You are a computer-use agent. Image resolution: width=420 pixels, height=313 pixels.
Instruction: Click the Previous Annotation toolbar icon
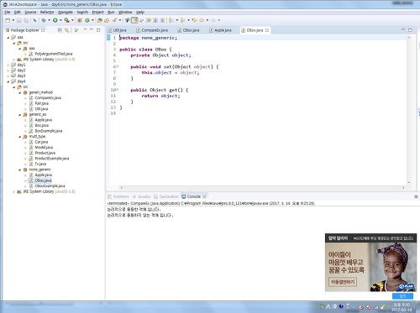click(182, 20)
